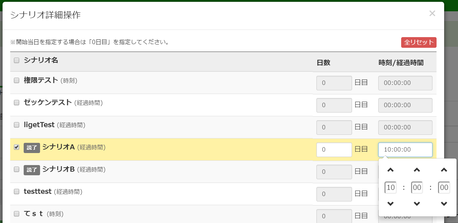The height and width of the screenshot is (223, 458).
Task: Decrease the seconds with the down arrow
Action: click(444, 204)
